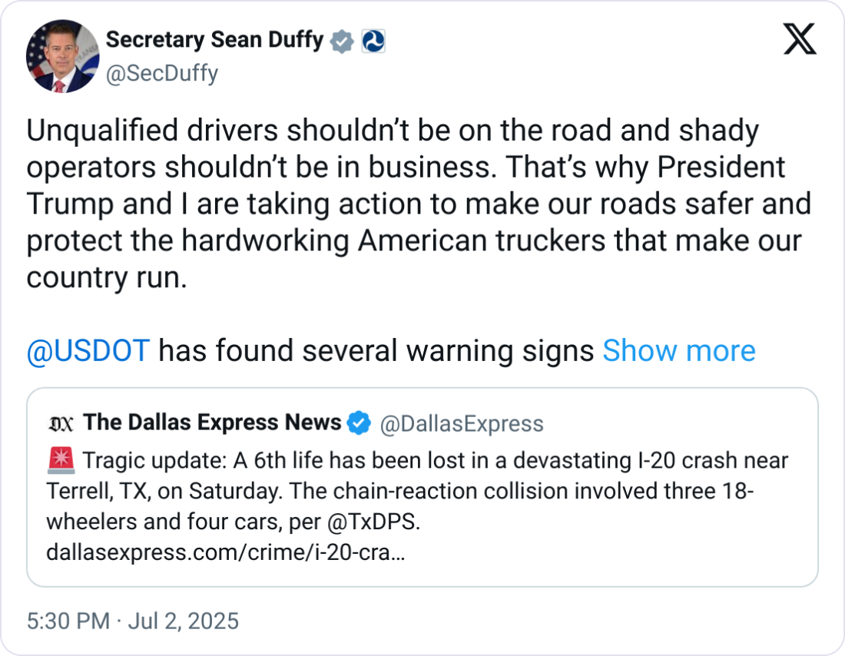Open The Dallas Express News account name
Screen dimensions: 845x656
point(212,422)
